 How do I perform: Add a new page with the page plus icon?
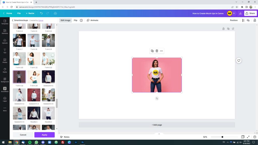(233, 29)
